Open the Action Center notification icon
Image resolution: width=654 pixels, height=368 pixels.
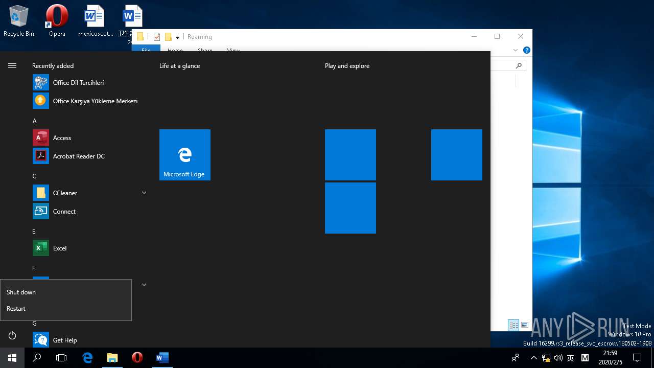point(637,358)
